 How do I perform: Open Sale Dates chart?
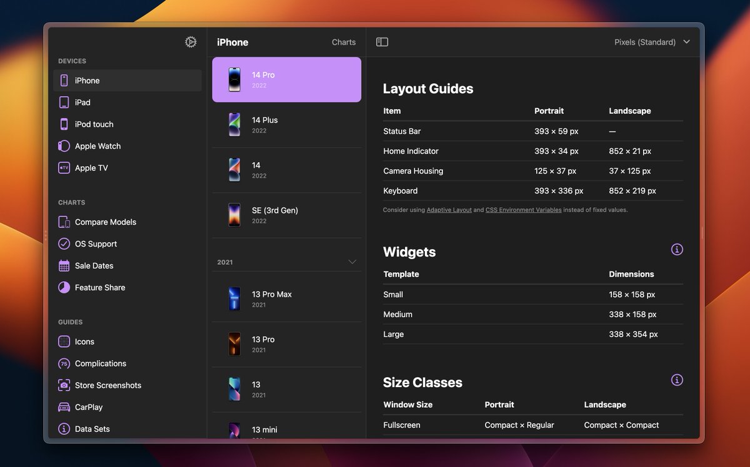click(x=127, y=266)
